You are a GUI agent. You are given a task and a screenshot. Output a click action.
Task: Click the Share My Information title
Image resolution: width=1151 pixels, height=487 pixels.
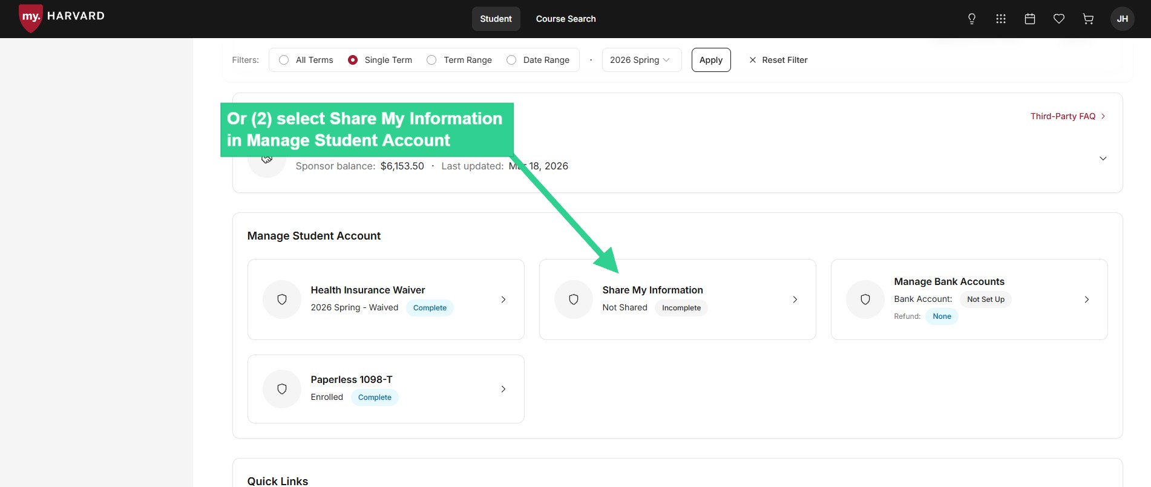652,290
